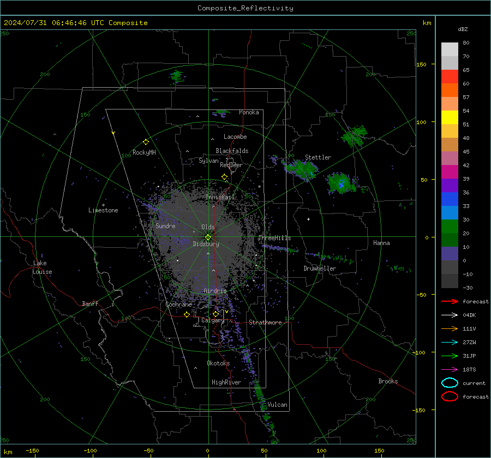Select the orange 111V arrow icon
Screen dimensions: 491x458
click(x=450, y=328)
